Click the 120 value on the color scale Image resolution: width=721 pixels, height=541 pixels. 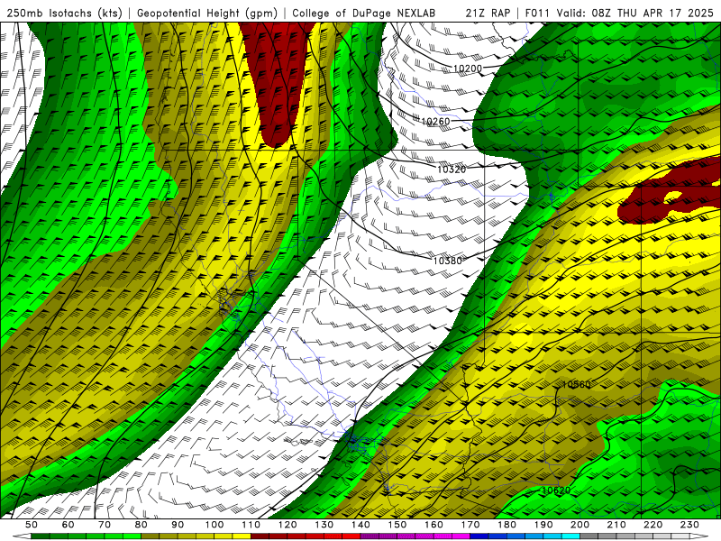287,525
